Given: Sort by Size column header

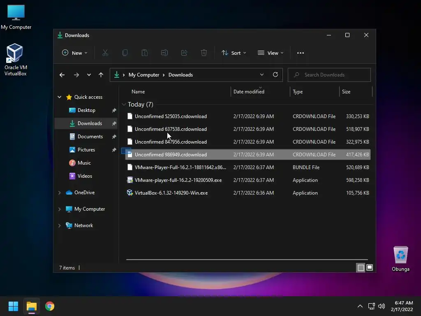Looking at the screenshot, I should 346,92.
